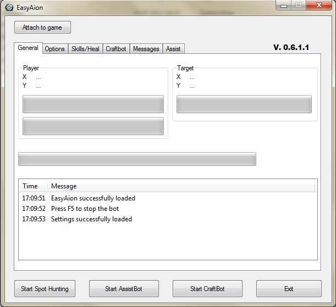Open the Assist tab
Image resolution: width=336 pixels, height=307 pixels.
click(173, 49)
